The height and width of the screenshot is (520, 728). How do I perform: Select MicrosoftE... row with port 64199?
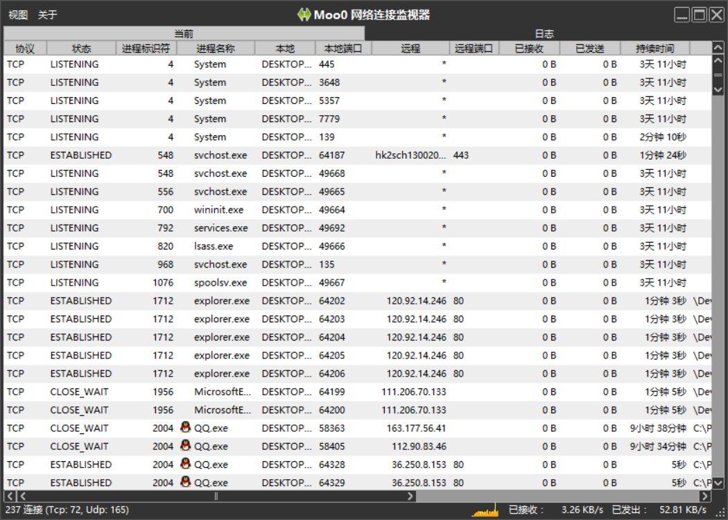pos(358,392)
